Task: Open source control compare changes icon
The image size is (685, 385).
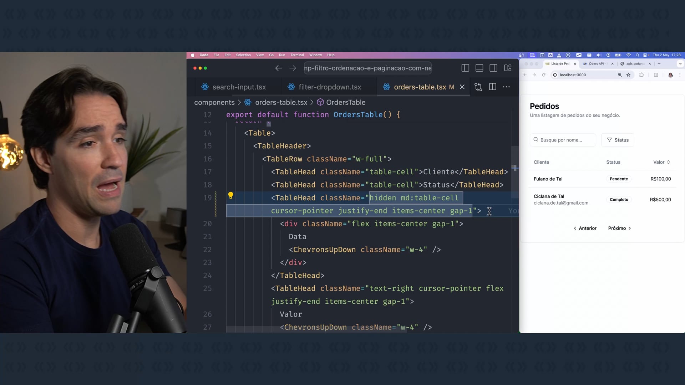Action: [478, 87]
